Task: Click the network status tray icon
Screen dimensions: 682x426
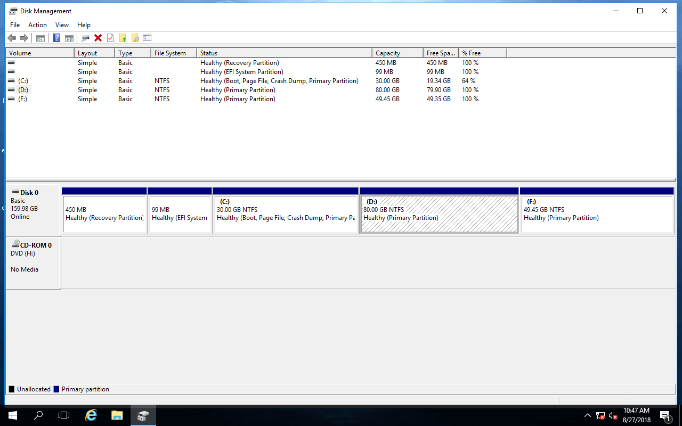Action: coord(600,415)
